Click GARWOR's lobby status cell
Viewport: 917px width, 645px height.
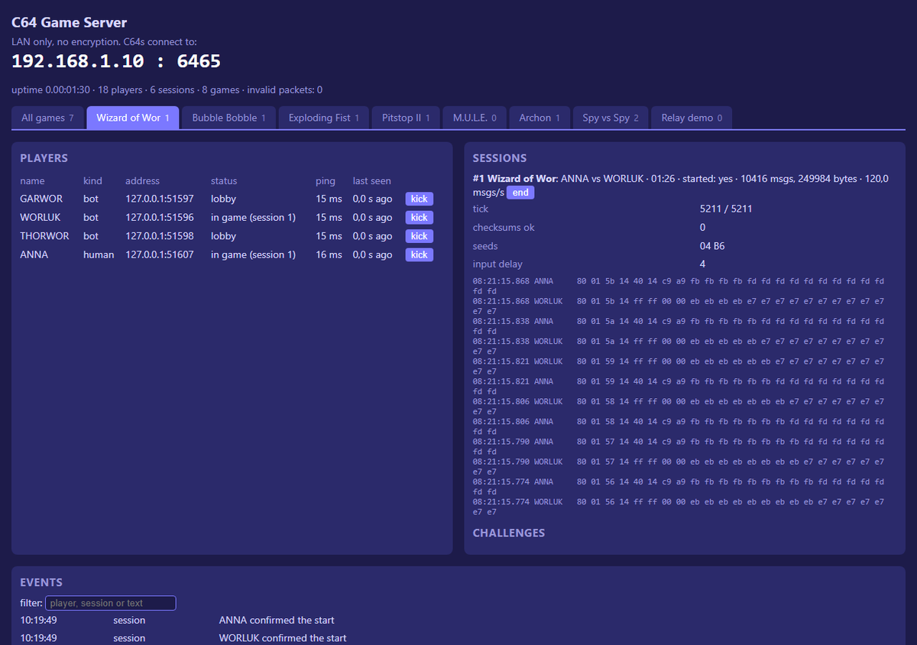223,199
